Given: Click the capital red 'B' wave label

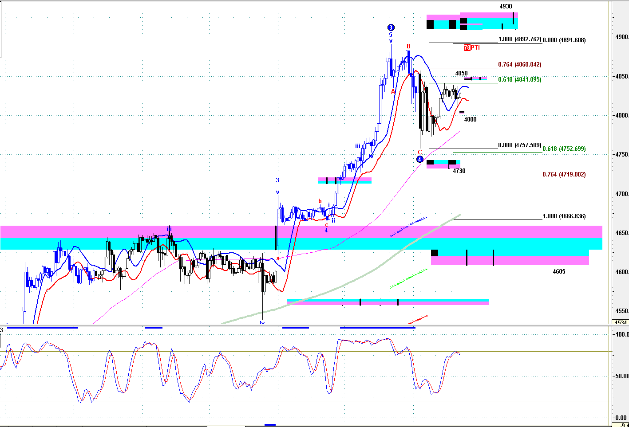Looking at the screenshot, I should [x=408, y=46].
